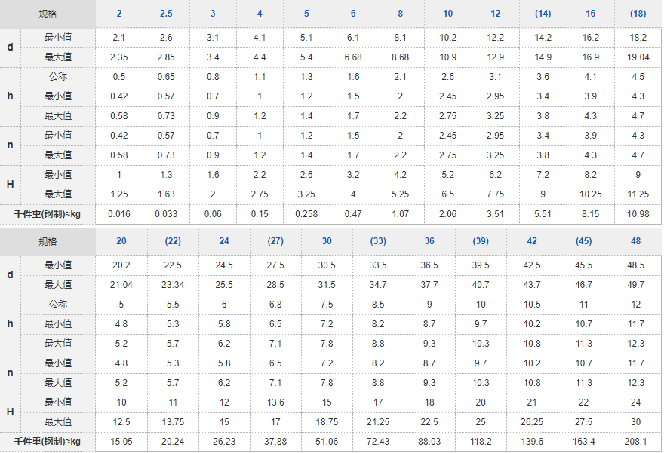Viewport: 664px width, 453px height.
Task: Open the (45) specification header link
Action: 583,241
